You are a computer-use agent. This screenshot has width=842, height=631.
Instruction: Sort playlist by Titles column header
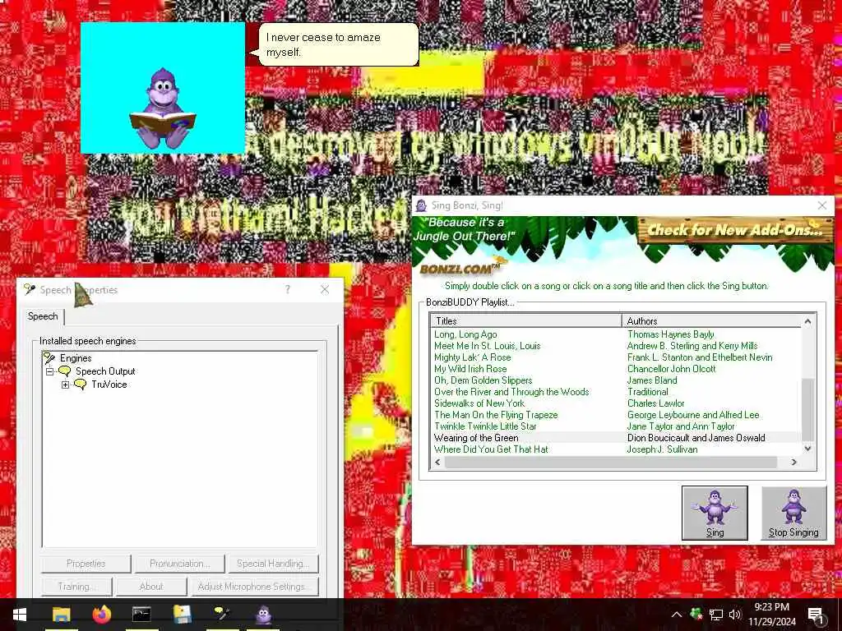(x=526, y=321)
